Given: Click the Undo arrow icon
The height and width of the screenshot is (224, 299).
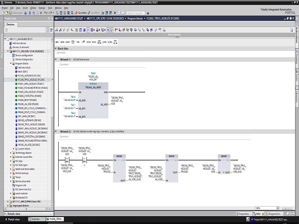Looking at the screenshot, I should click(x=45, y=13).
